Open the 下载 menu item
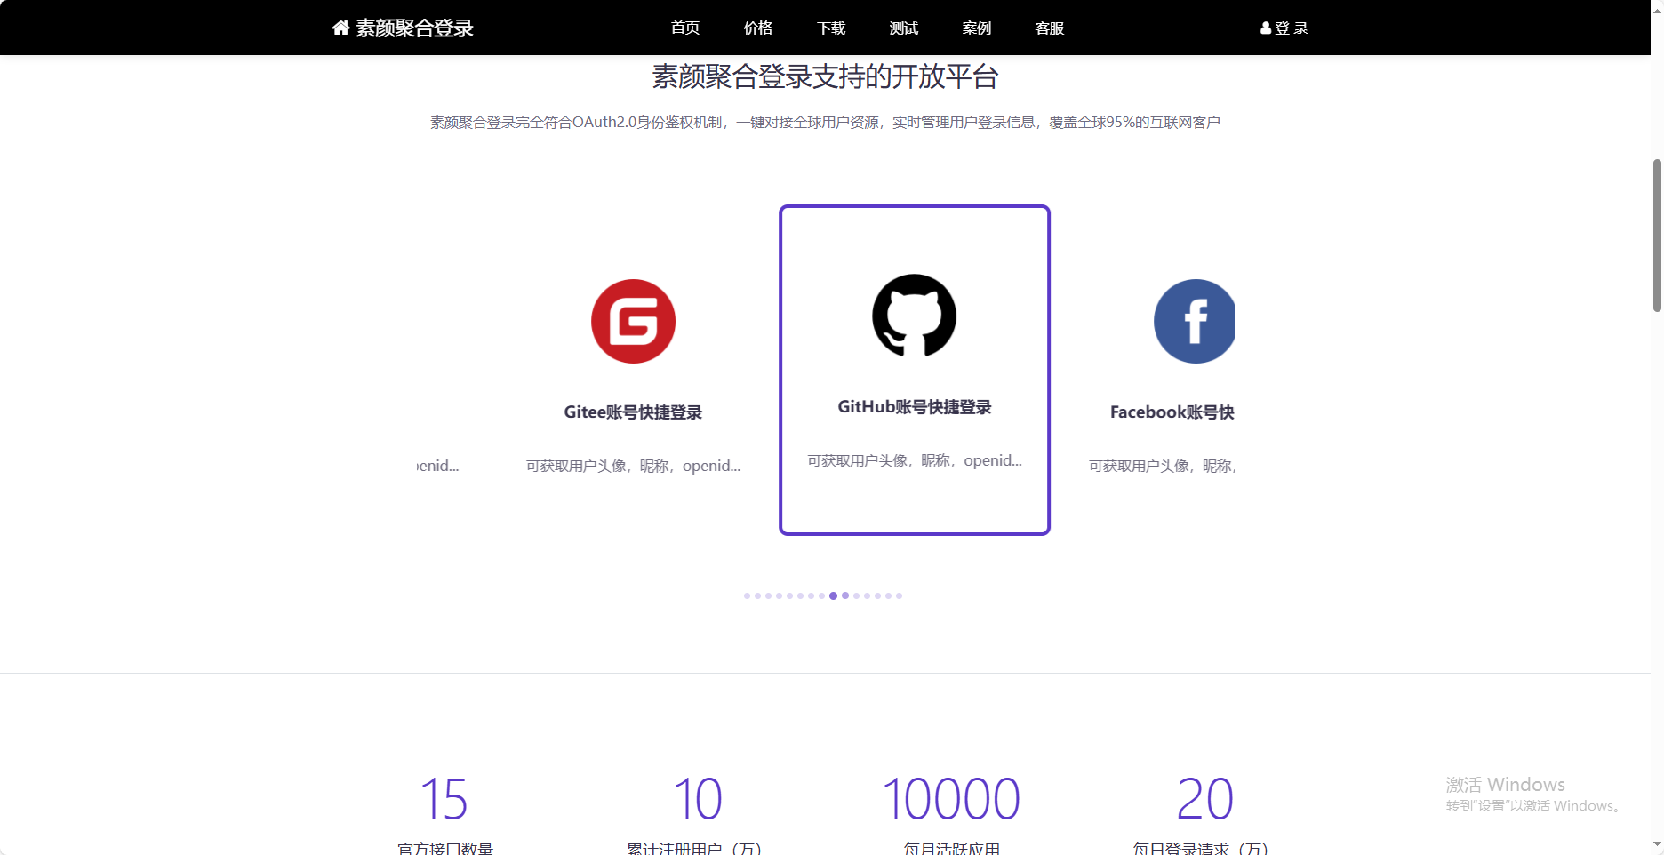 point(830,28)
